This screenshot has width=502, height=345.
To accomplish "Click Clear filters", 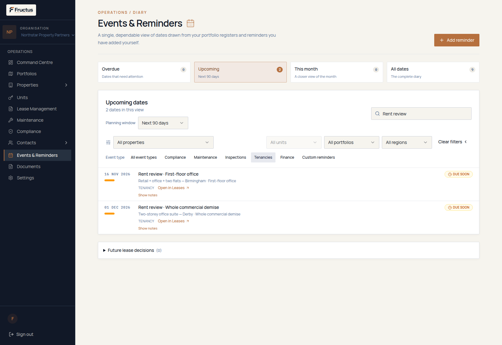I will pyautogui.click(x=452, y=142).
